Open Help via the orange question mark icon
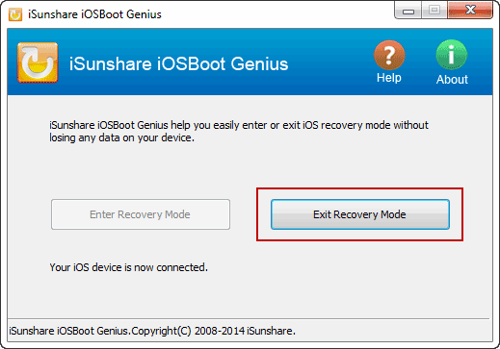500x349 pixels. click(x=389, y=55)
